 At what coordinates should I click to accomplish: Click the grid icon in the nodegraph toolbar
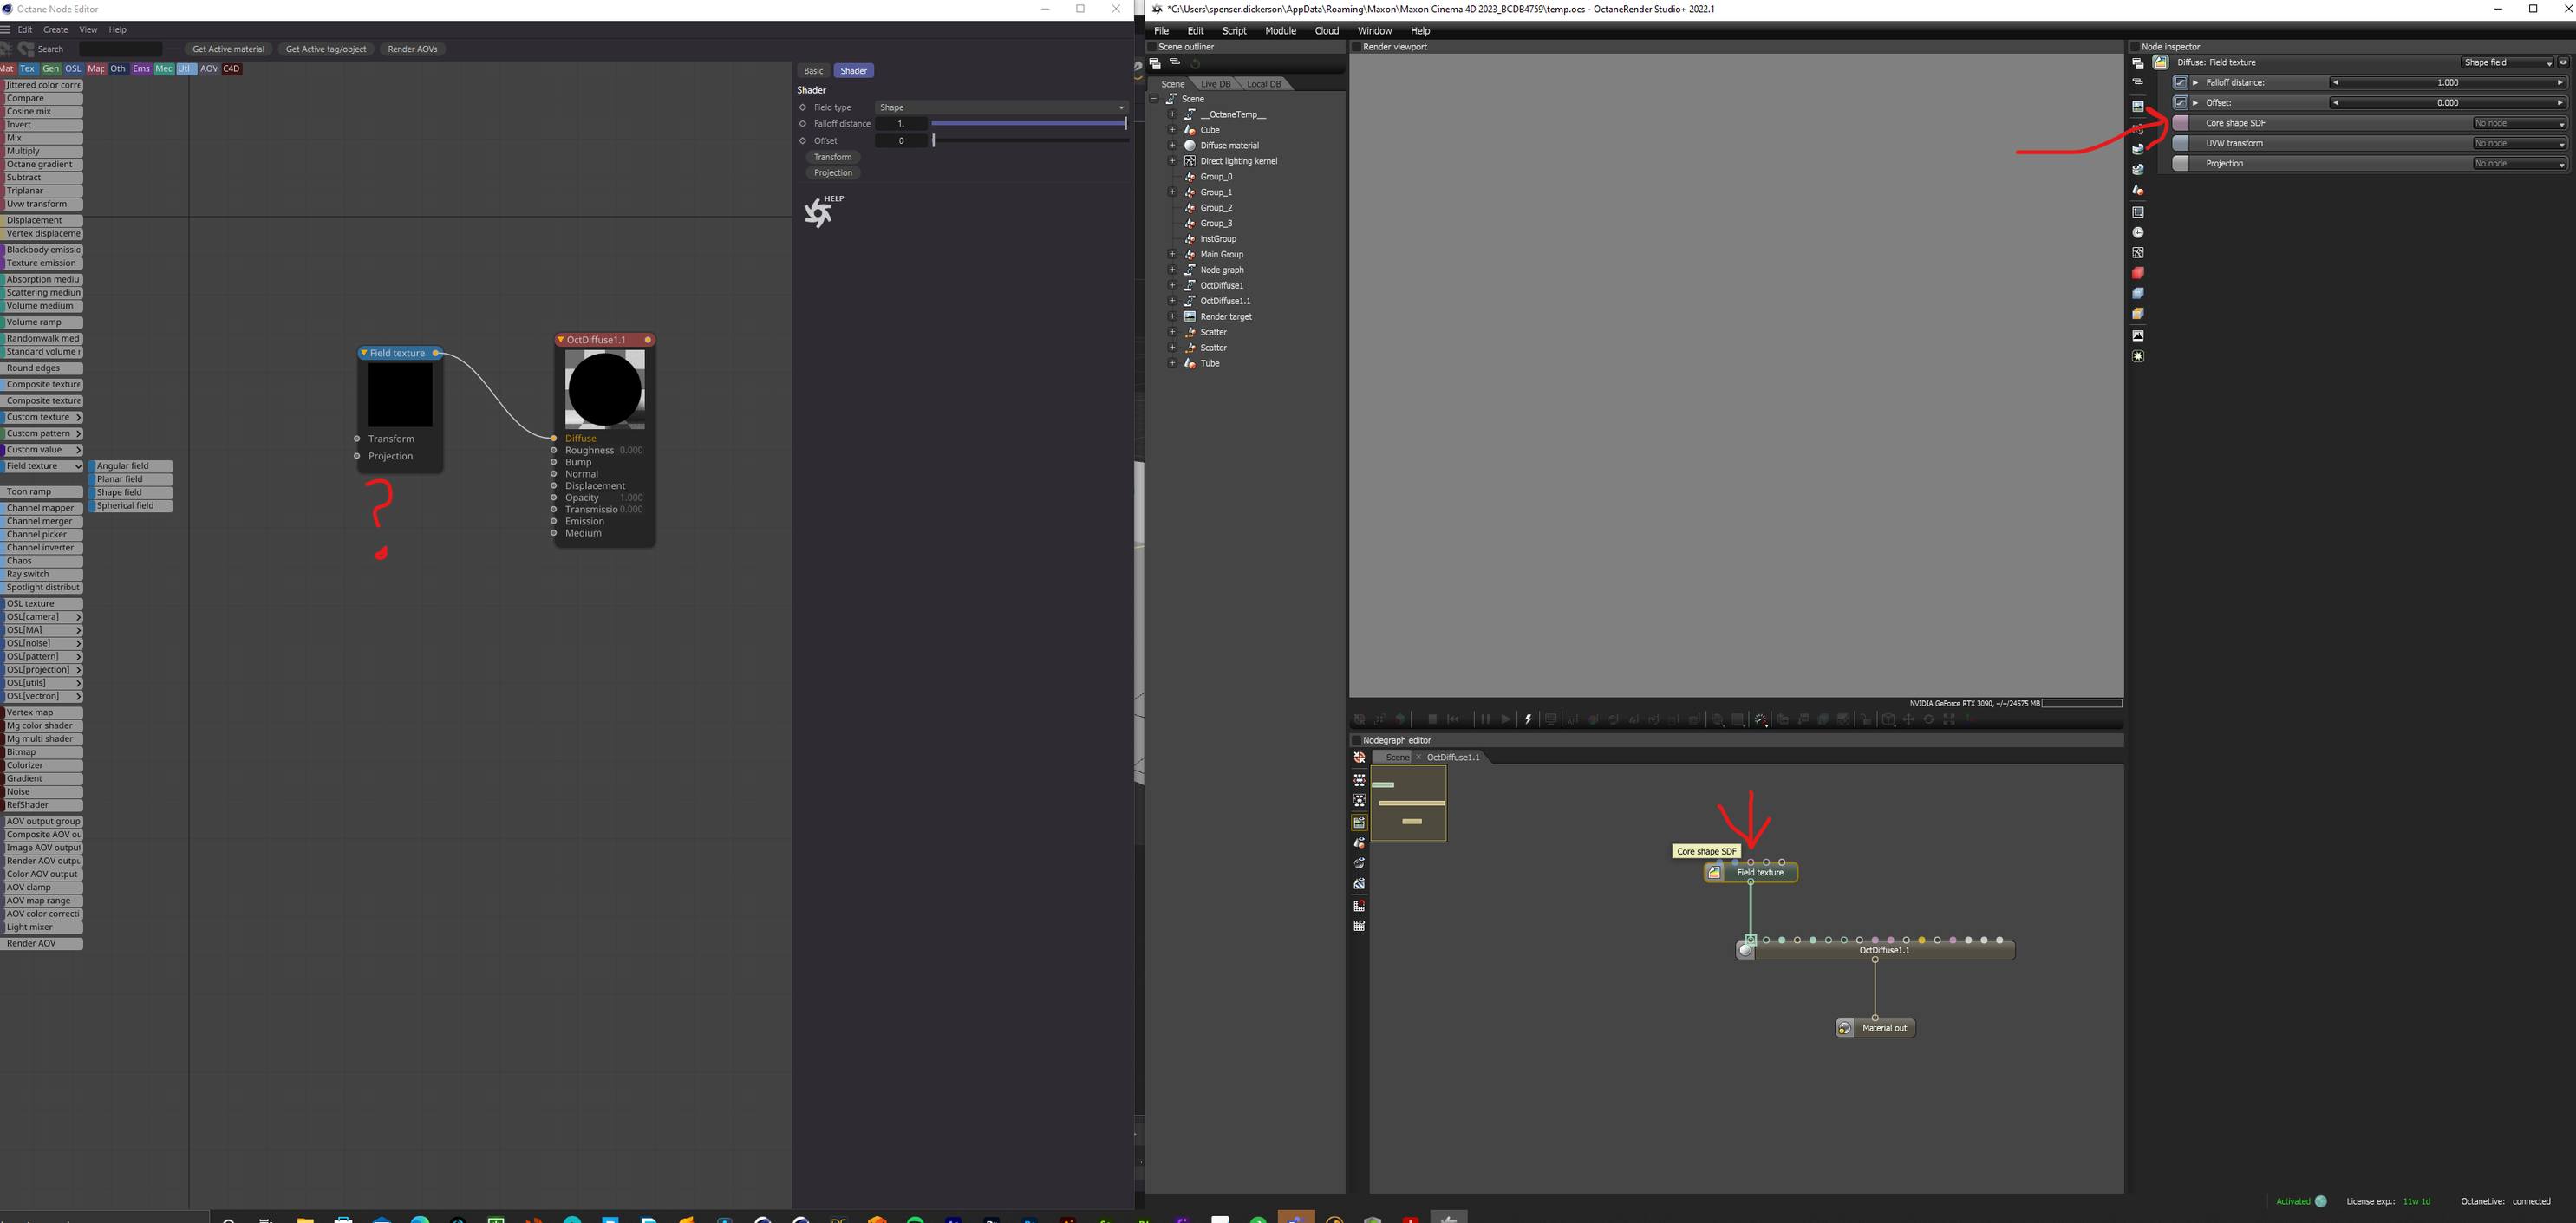[1359, 926]
